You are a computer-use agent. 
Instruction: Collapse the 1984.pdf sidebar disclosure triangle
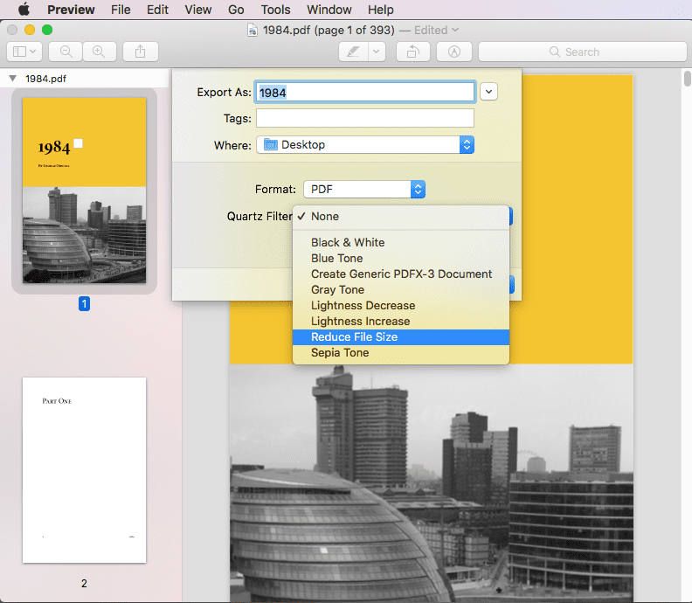click(12, 78)
